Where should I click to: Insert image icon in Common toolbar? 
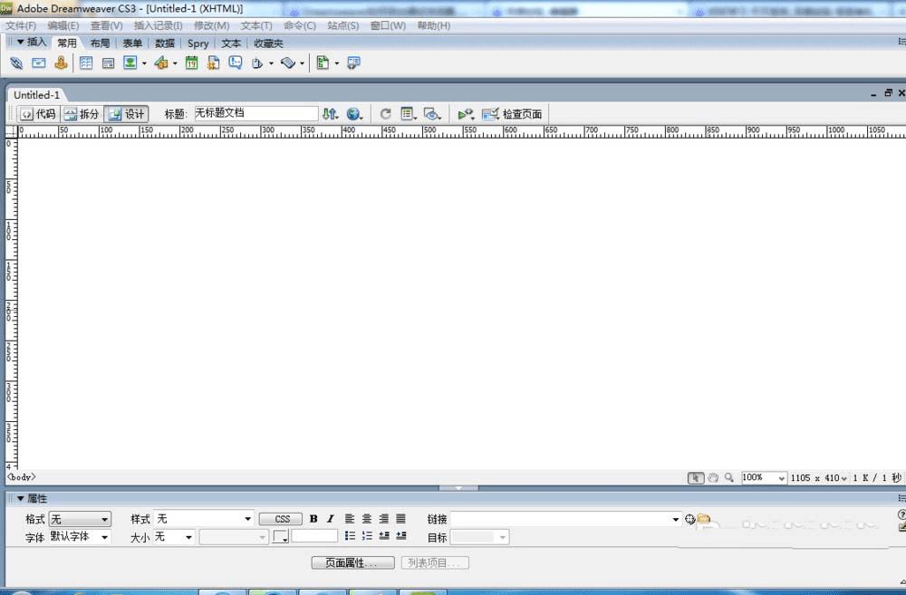point(130,62)
